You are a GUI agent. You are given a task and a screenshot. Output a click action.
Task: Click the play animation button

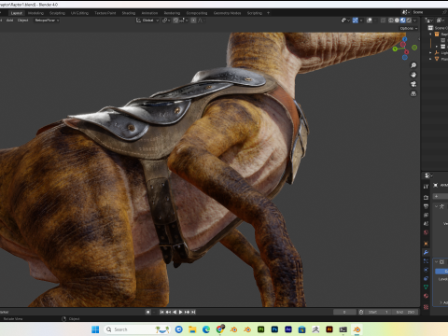tap(180, 312)
